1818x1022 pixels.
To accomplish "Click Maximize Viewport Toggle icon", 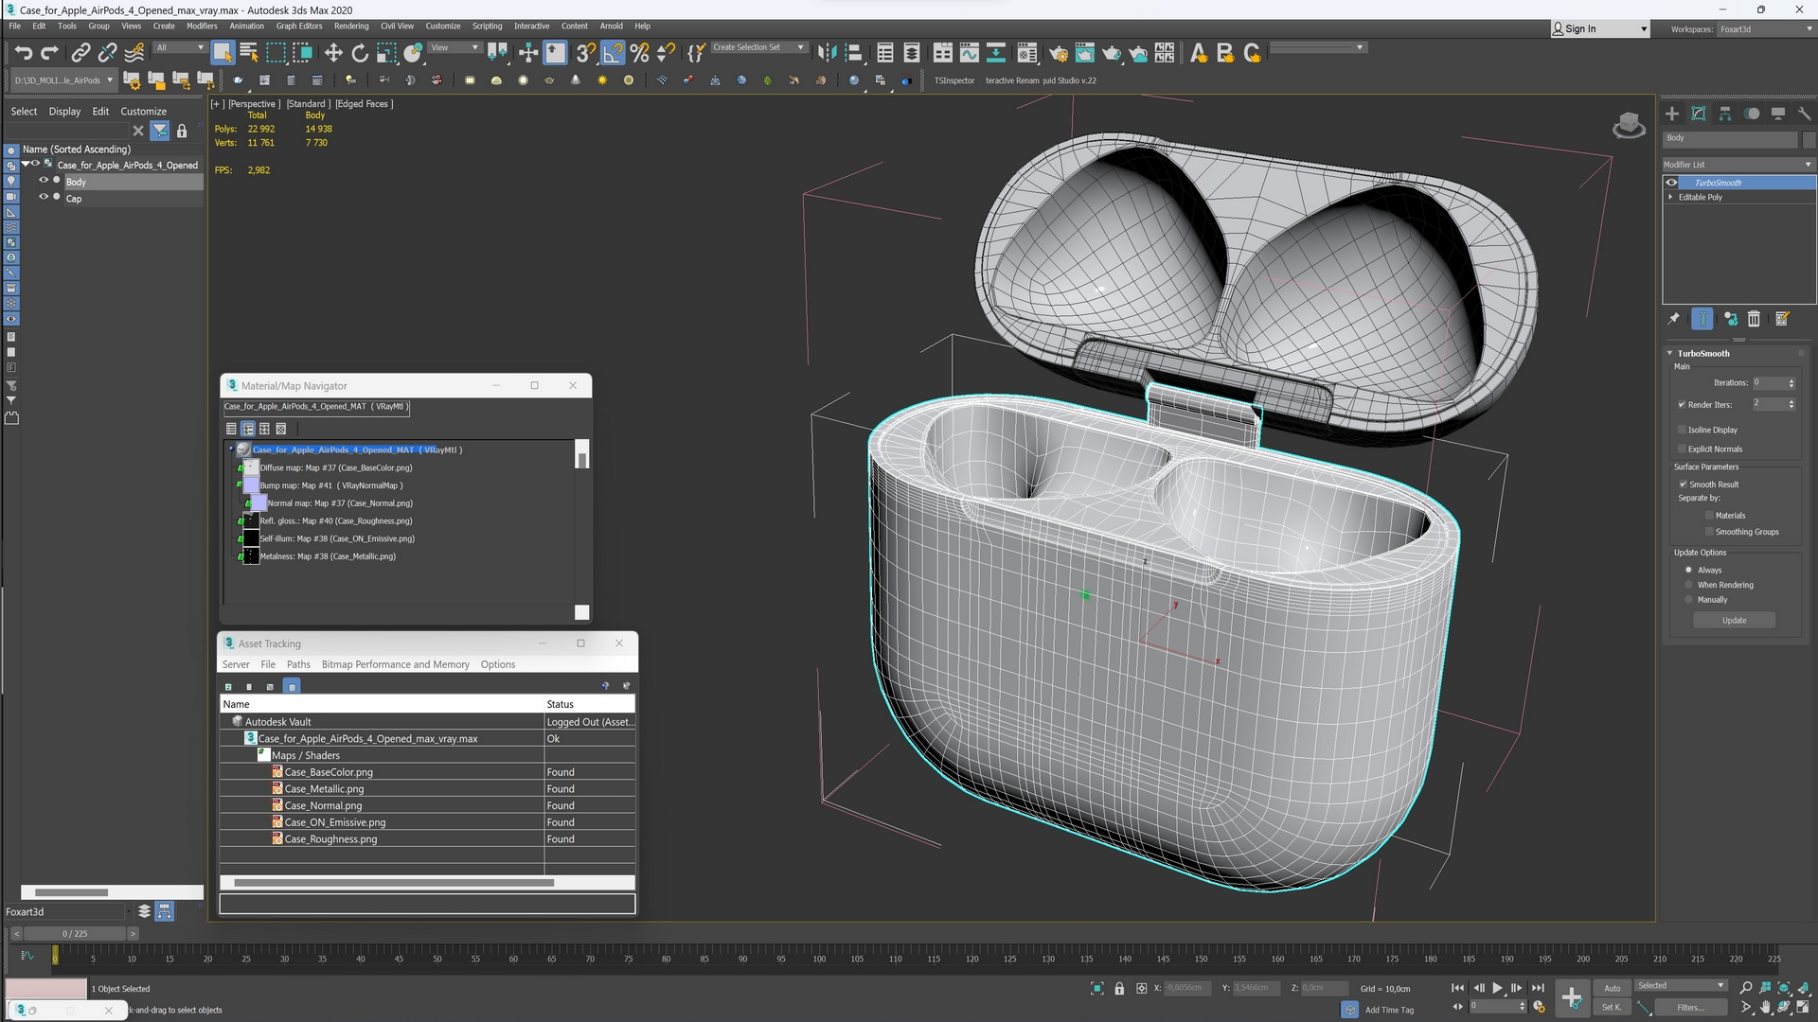I will coord(1803,1008).
